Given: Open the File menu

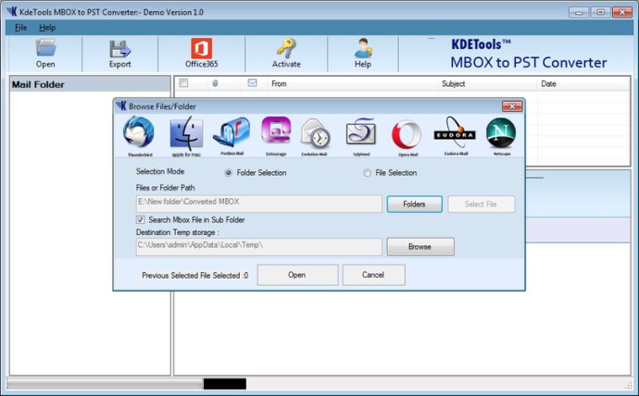Looking at the screenshot, I should (x=20, y=28).
